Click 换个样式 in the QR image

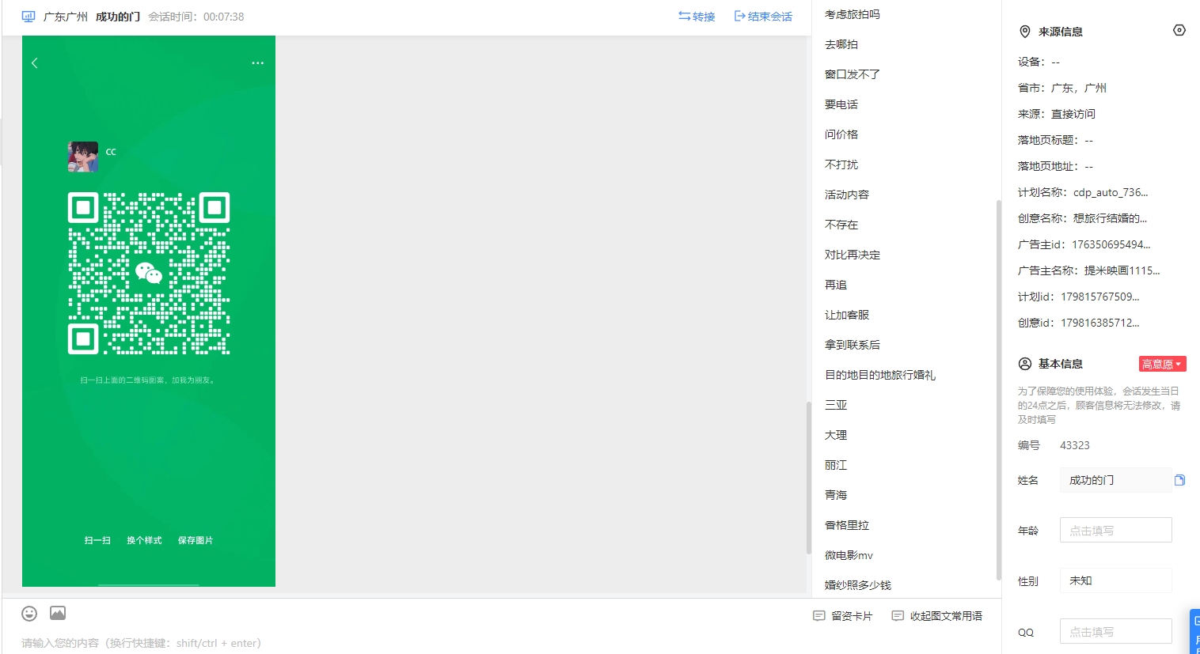point(144,540)
